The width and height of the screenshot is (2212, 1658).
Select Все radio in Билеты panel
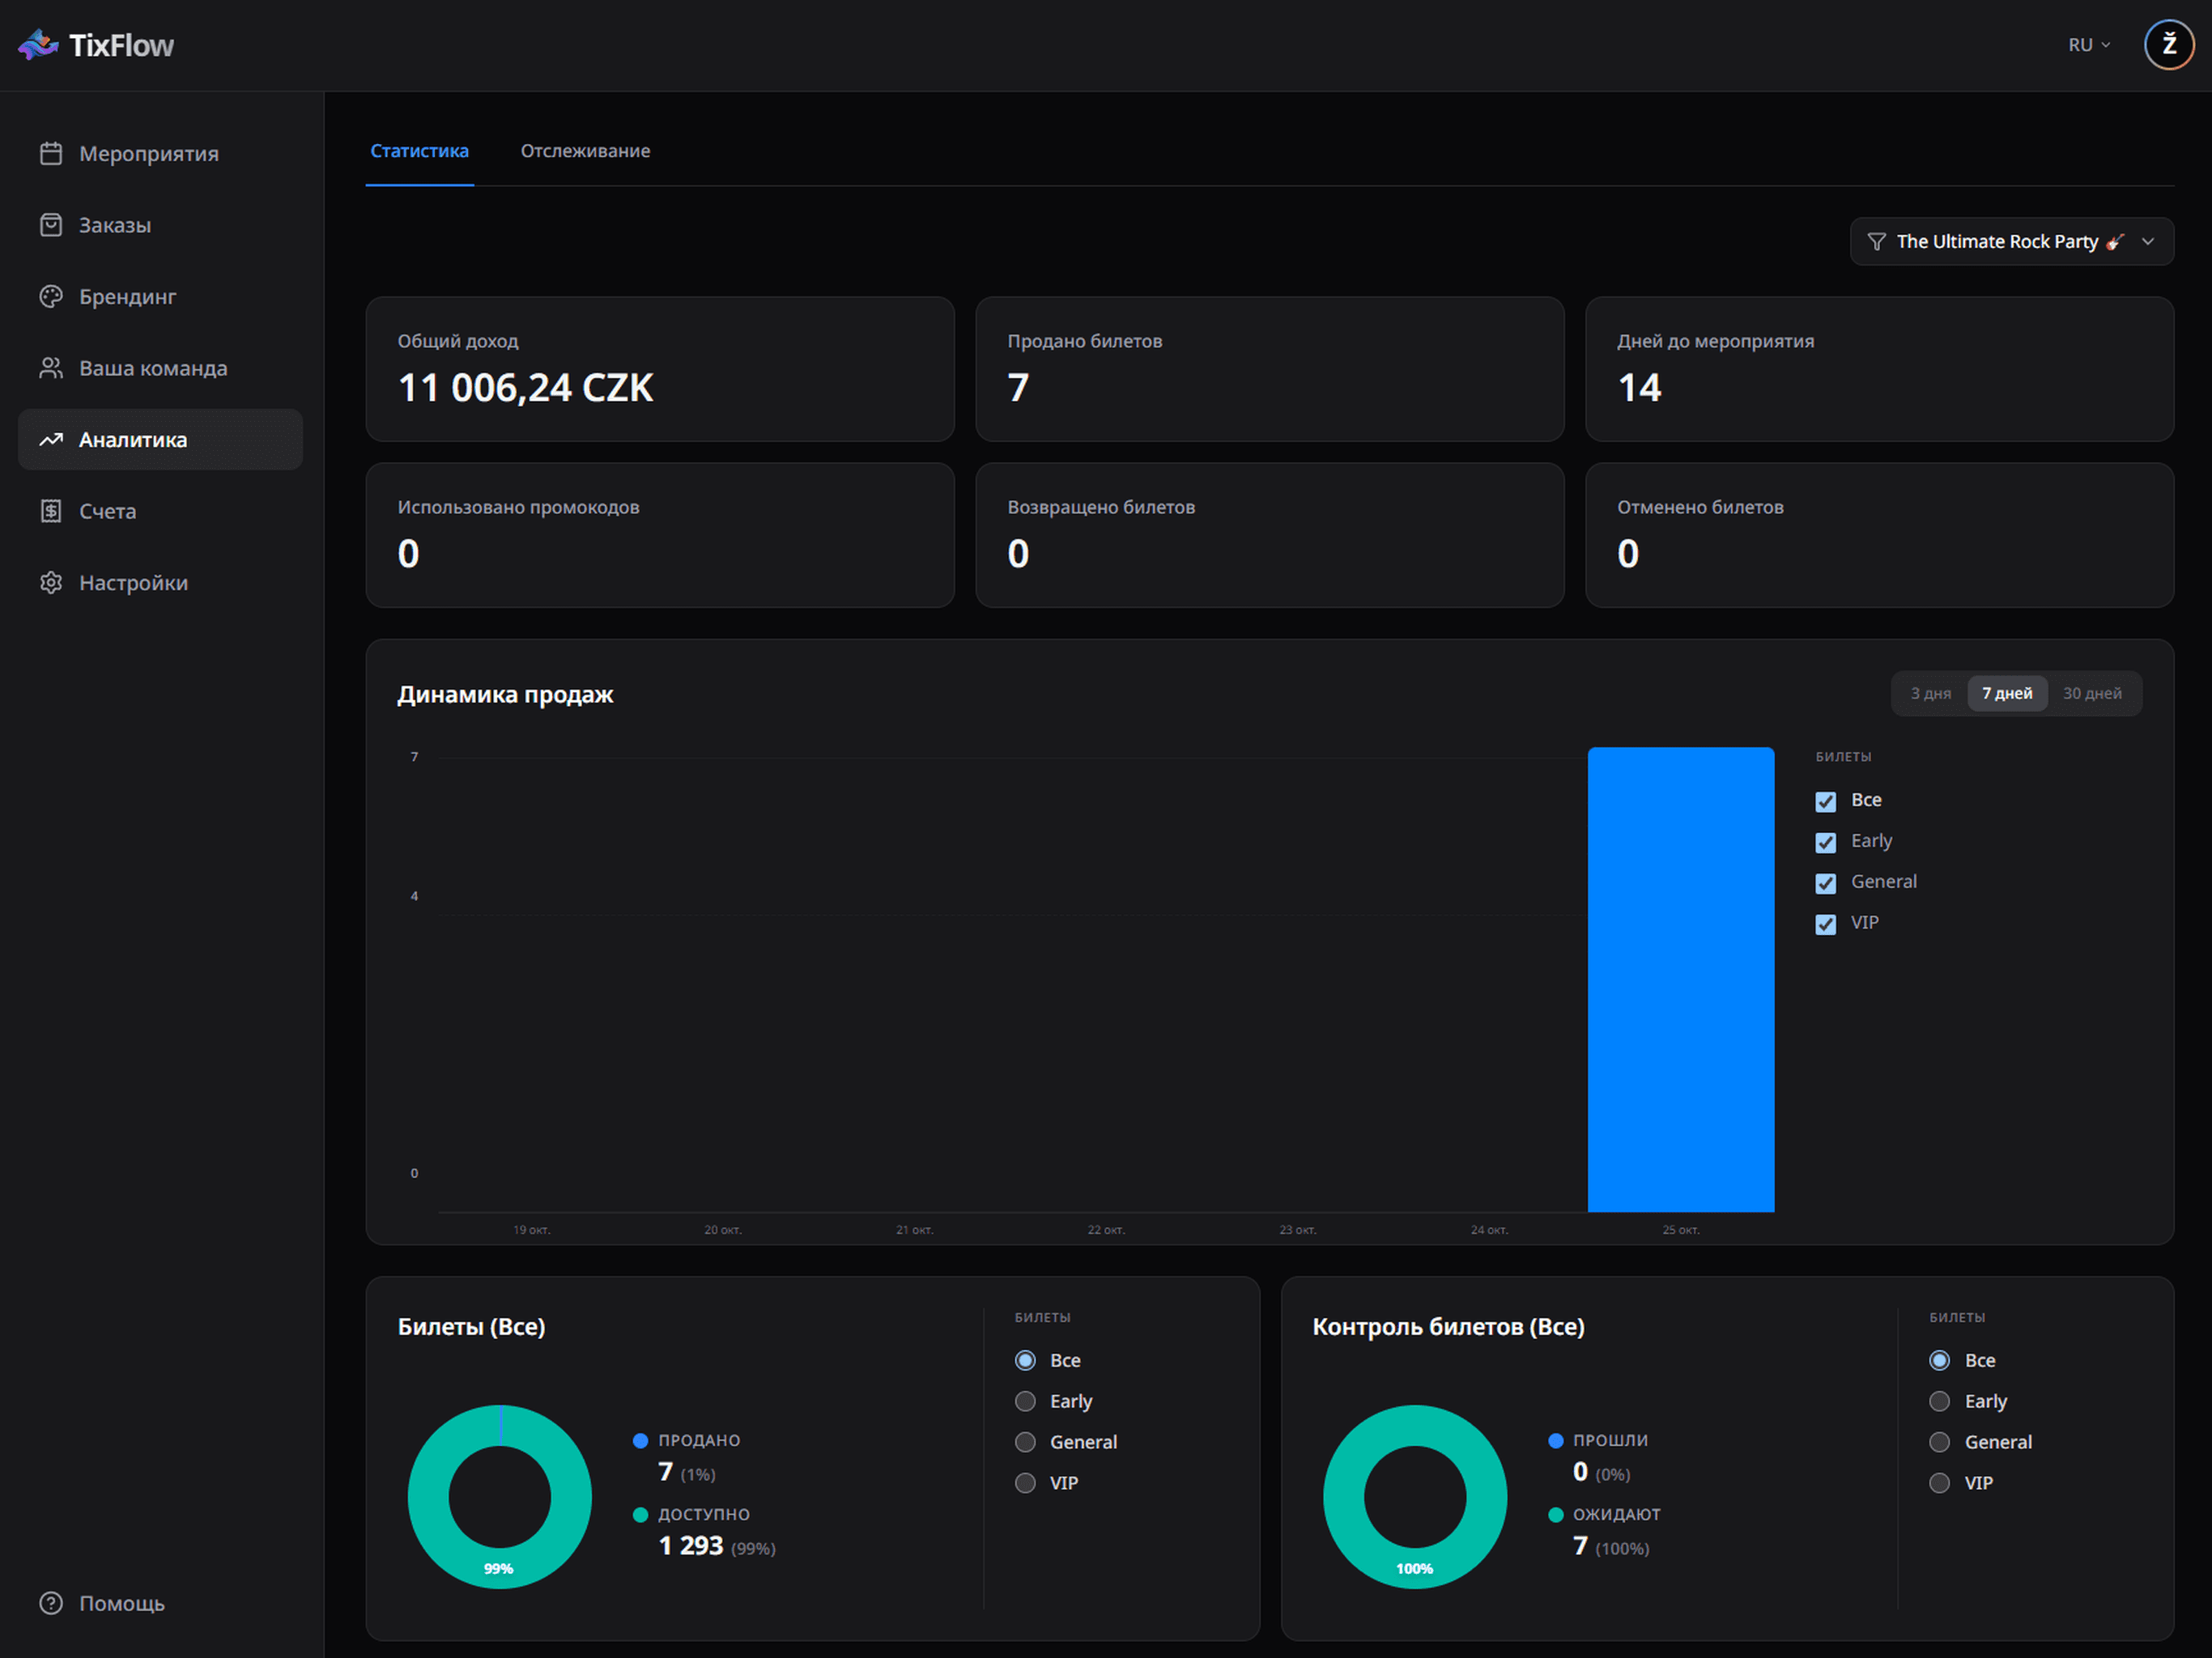click(x=1025, y=1360)
